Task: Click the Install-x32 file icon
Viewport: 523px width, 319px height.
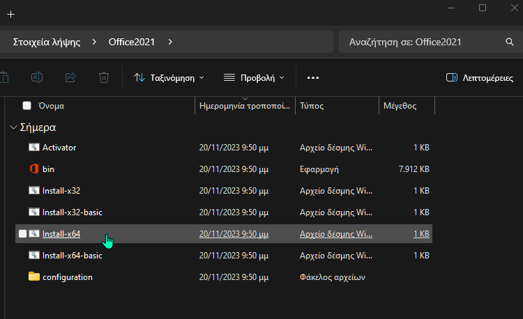Action: pos(34,190)
